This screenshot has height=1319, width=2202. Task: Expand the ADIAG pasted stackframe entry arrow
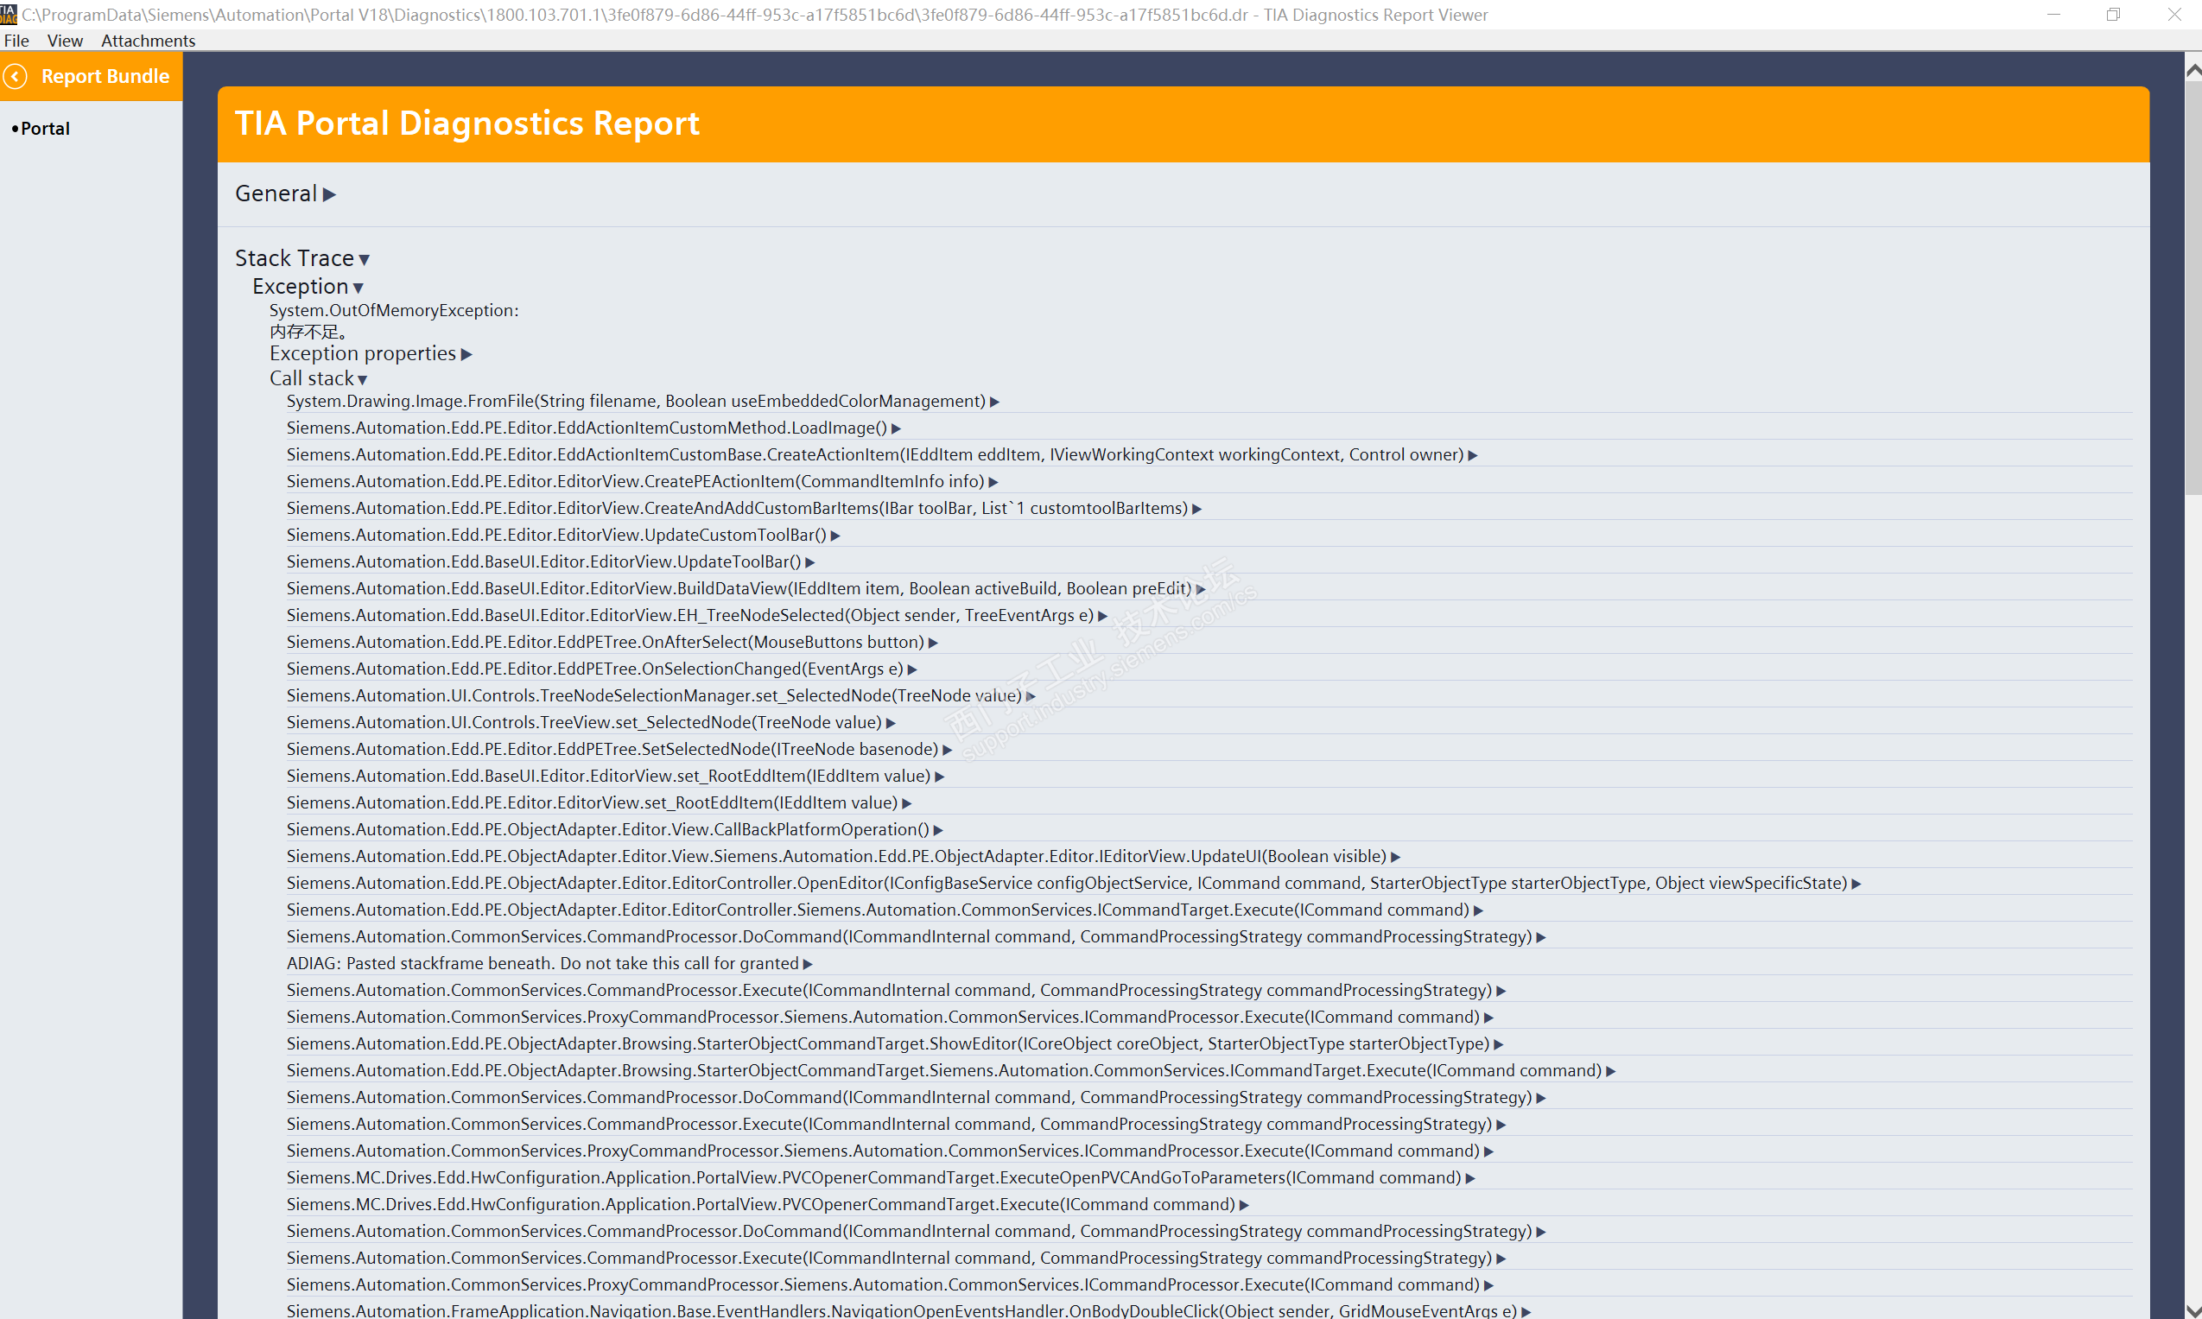tap(808, 964)
